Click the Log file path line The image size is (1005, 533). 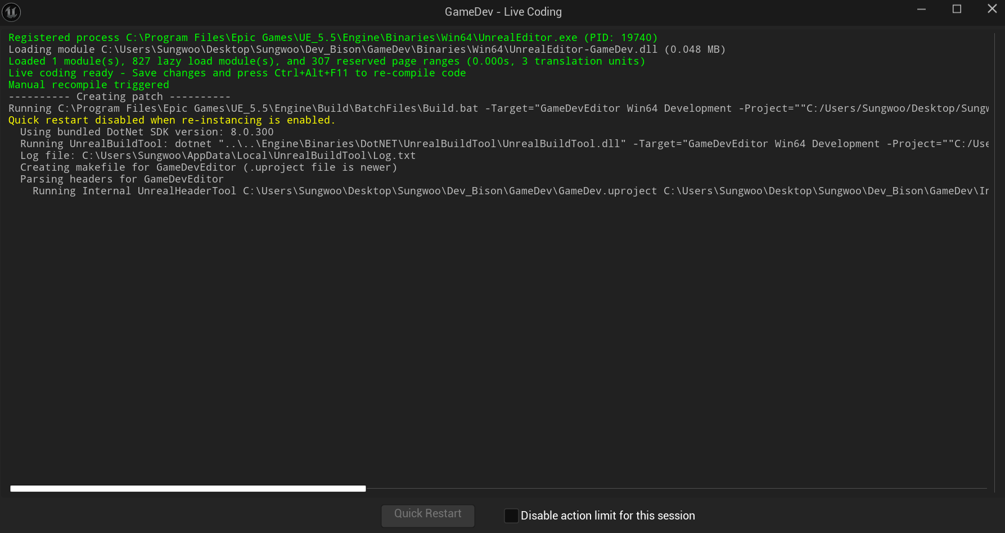[x=218, y=156]
